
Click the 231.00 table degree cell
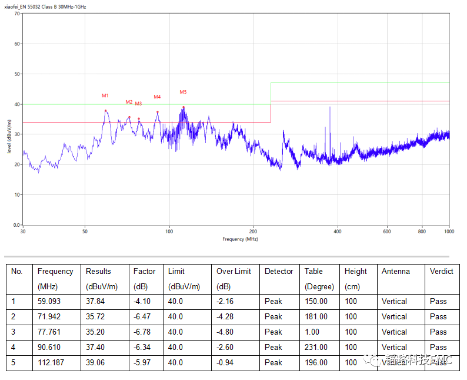pos(316,347)
